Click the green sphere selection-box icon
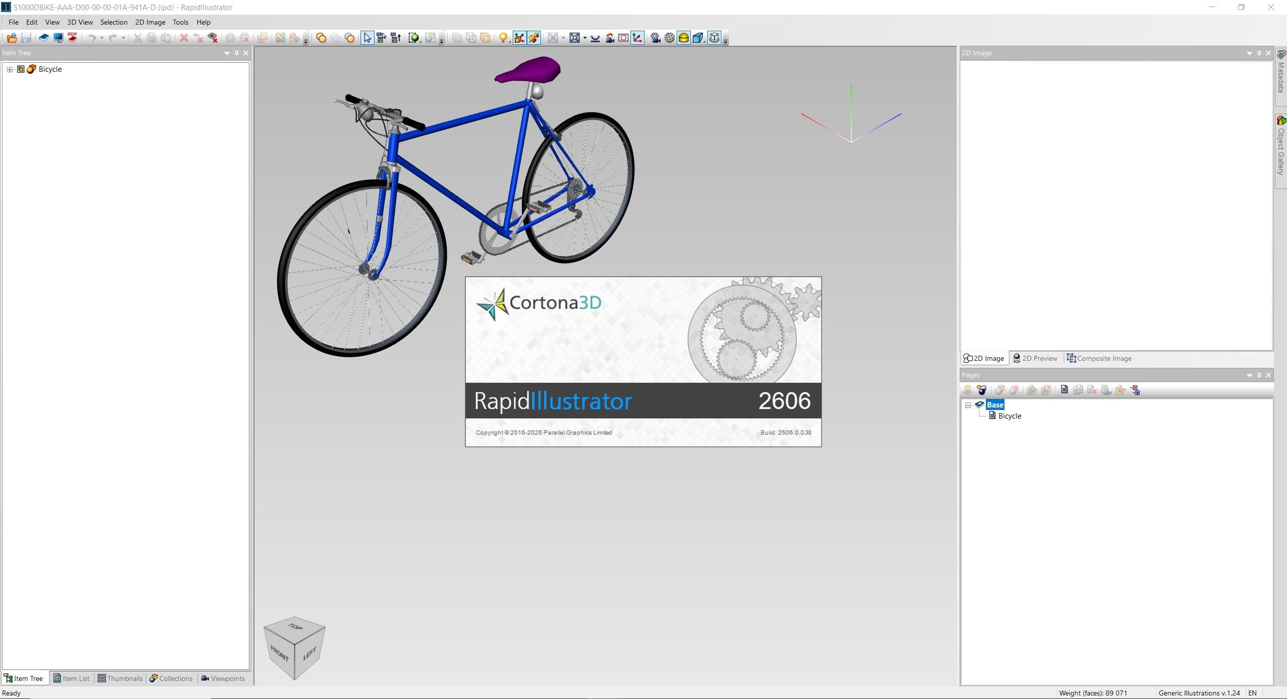Image resolution: width=1287 pixels, height=699 pixels. [x=414, y=38]
